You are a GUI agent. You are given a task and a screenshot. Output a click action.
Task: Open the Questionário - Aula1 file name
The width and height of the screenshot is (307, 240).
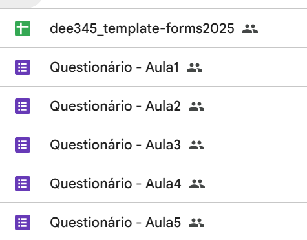(x=114, y=67)
